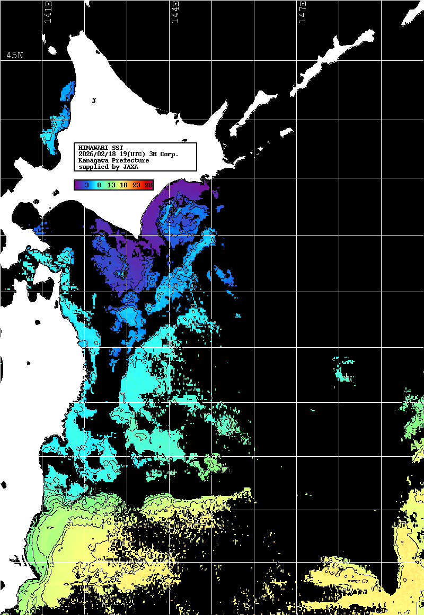Image resolution: width=424 pixels, height=615 pixels.
Task: Pick the orange 23 degree legend color
Action: (x=136, y=185)
